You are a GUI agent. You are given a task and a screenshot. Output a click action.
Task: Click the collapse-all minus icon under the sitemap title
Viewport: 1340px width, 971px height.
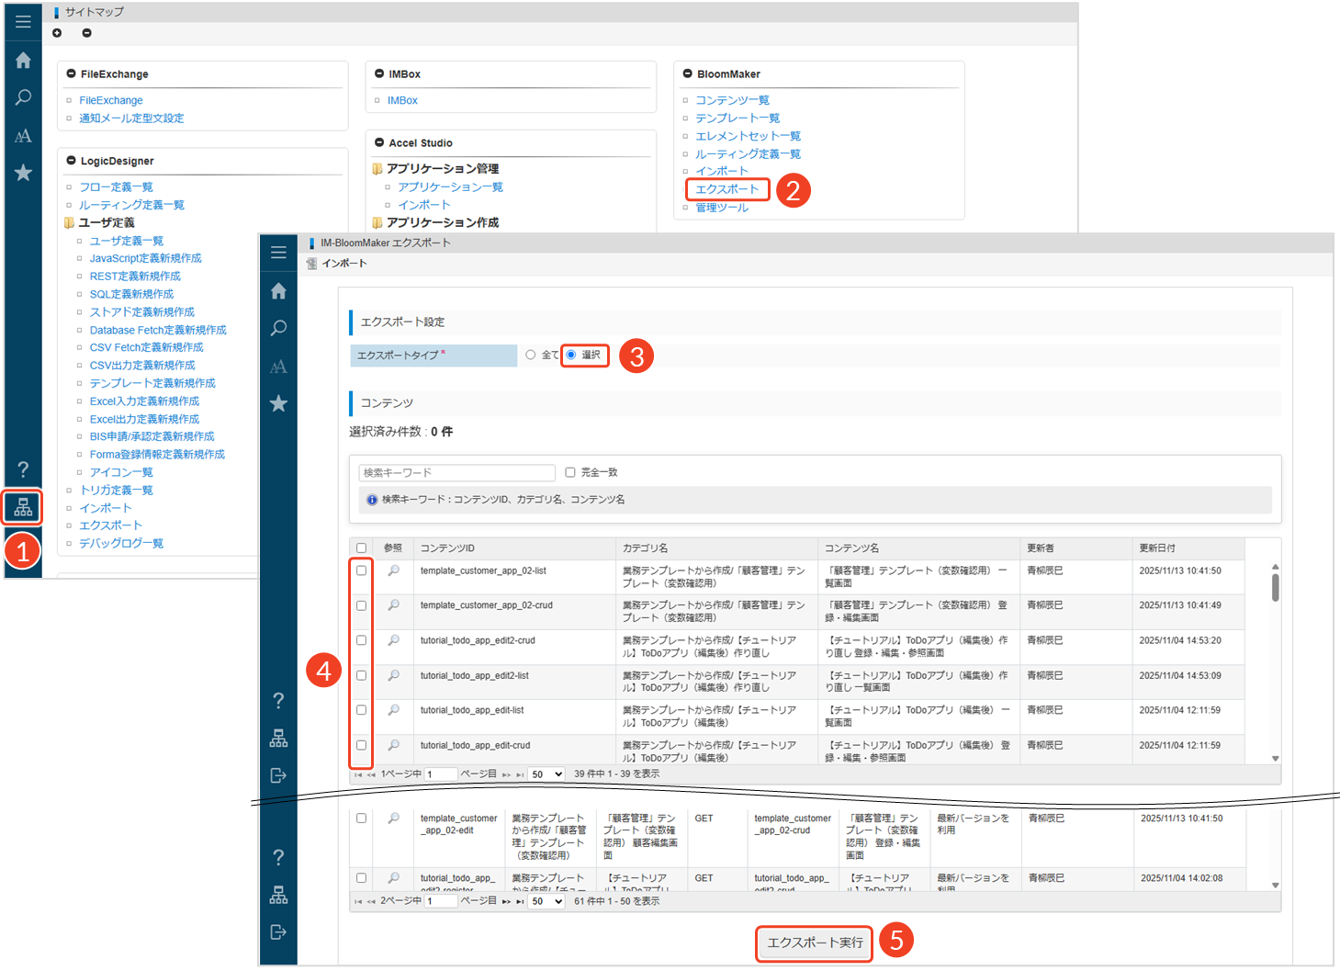(x=86, y=33)
